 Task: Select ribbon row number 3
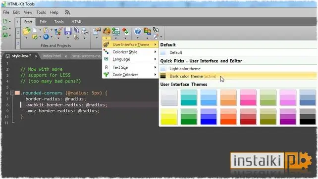tap(18, 44)
